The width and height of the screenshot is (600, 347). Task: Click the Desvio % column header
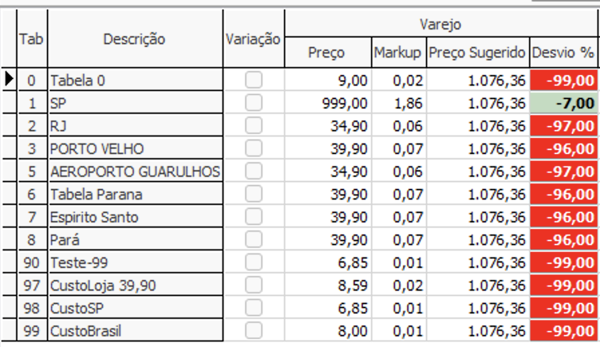point(563,52)
